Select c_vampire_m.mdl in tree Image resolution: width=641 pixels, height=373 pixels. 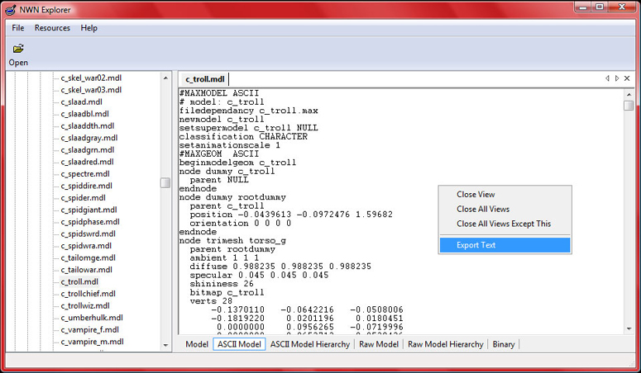(x=92, y=342)
